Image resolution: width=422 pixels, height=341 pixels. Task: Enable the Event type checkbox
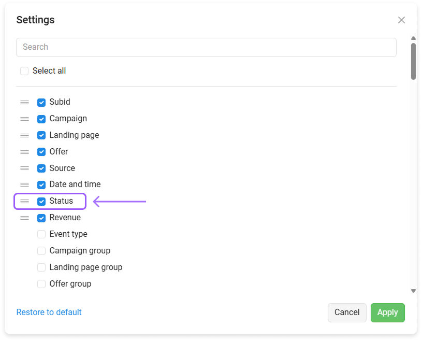[x=41, y=234]
